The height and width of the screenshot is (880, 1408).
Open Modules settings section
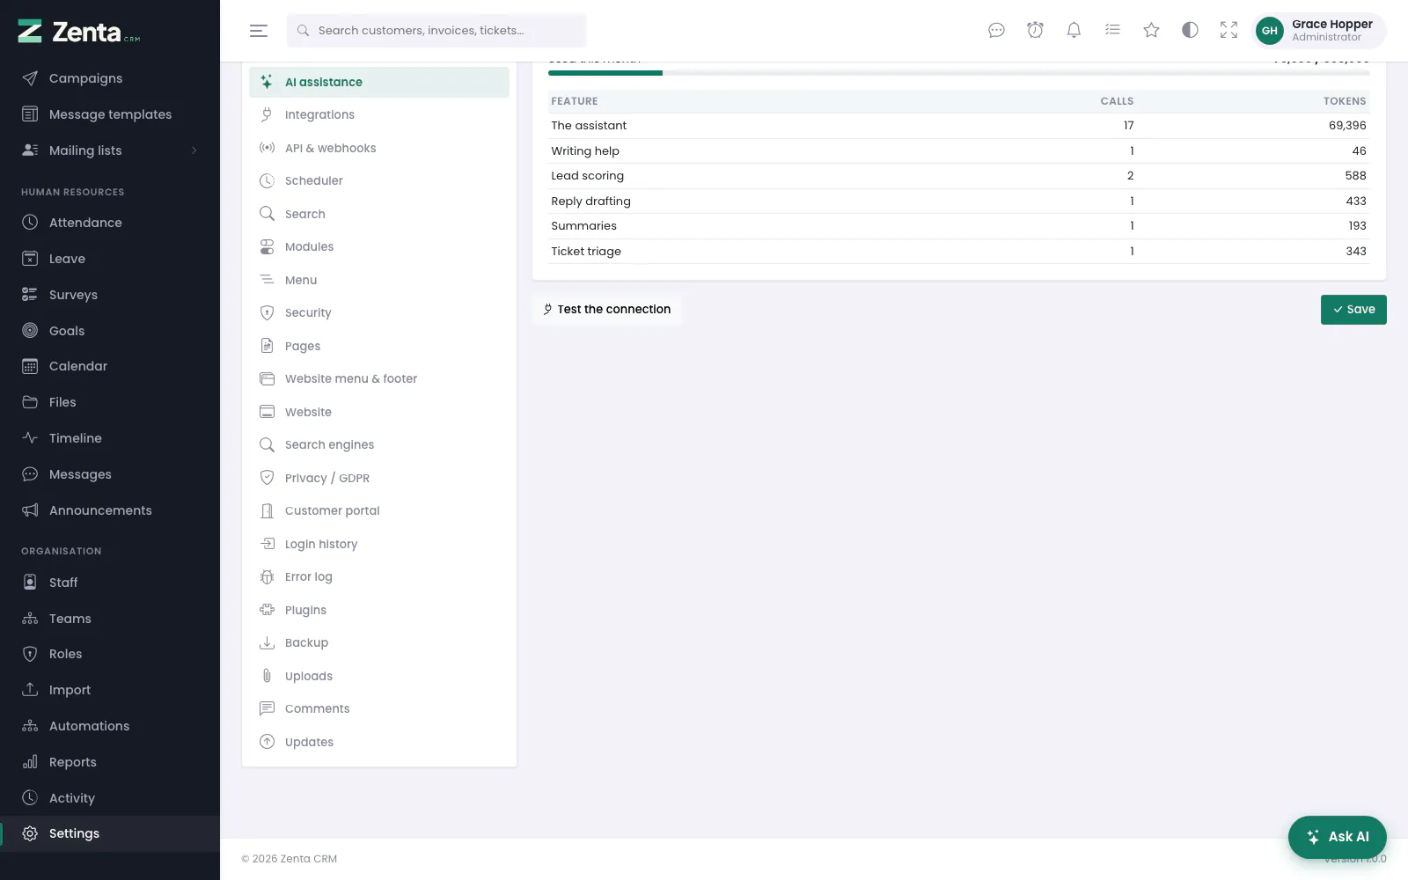(x=379, y=246)
